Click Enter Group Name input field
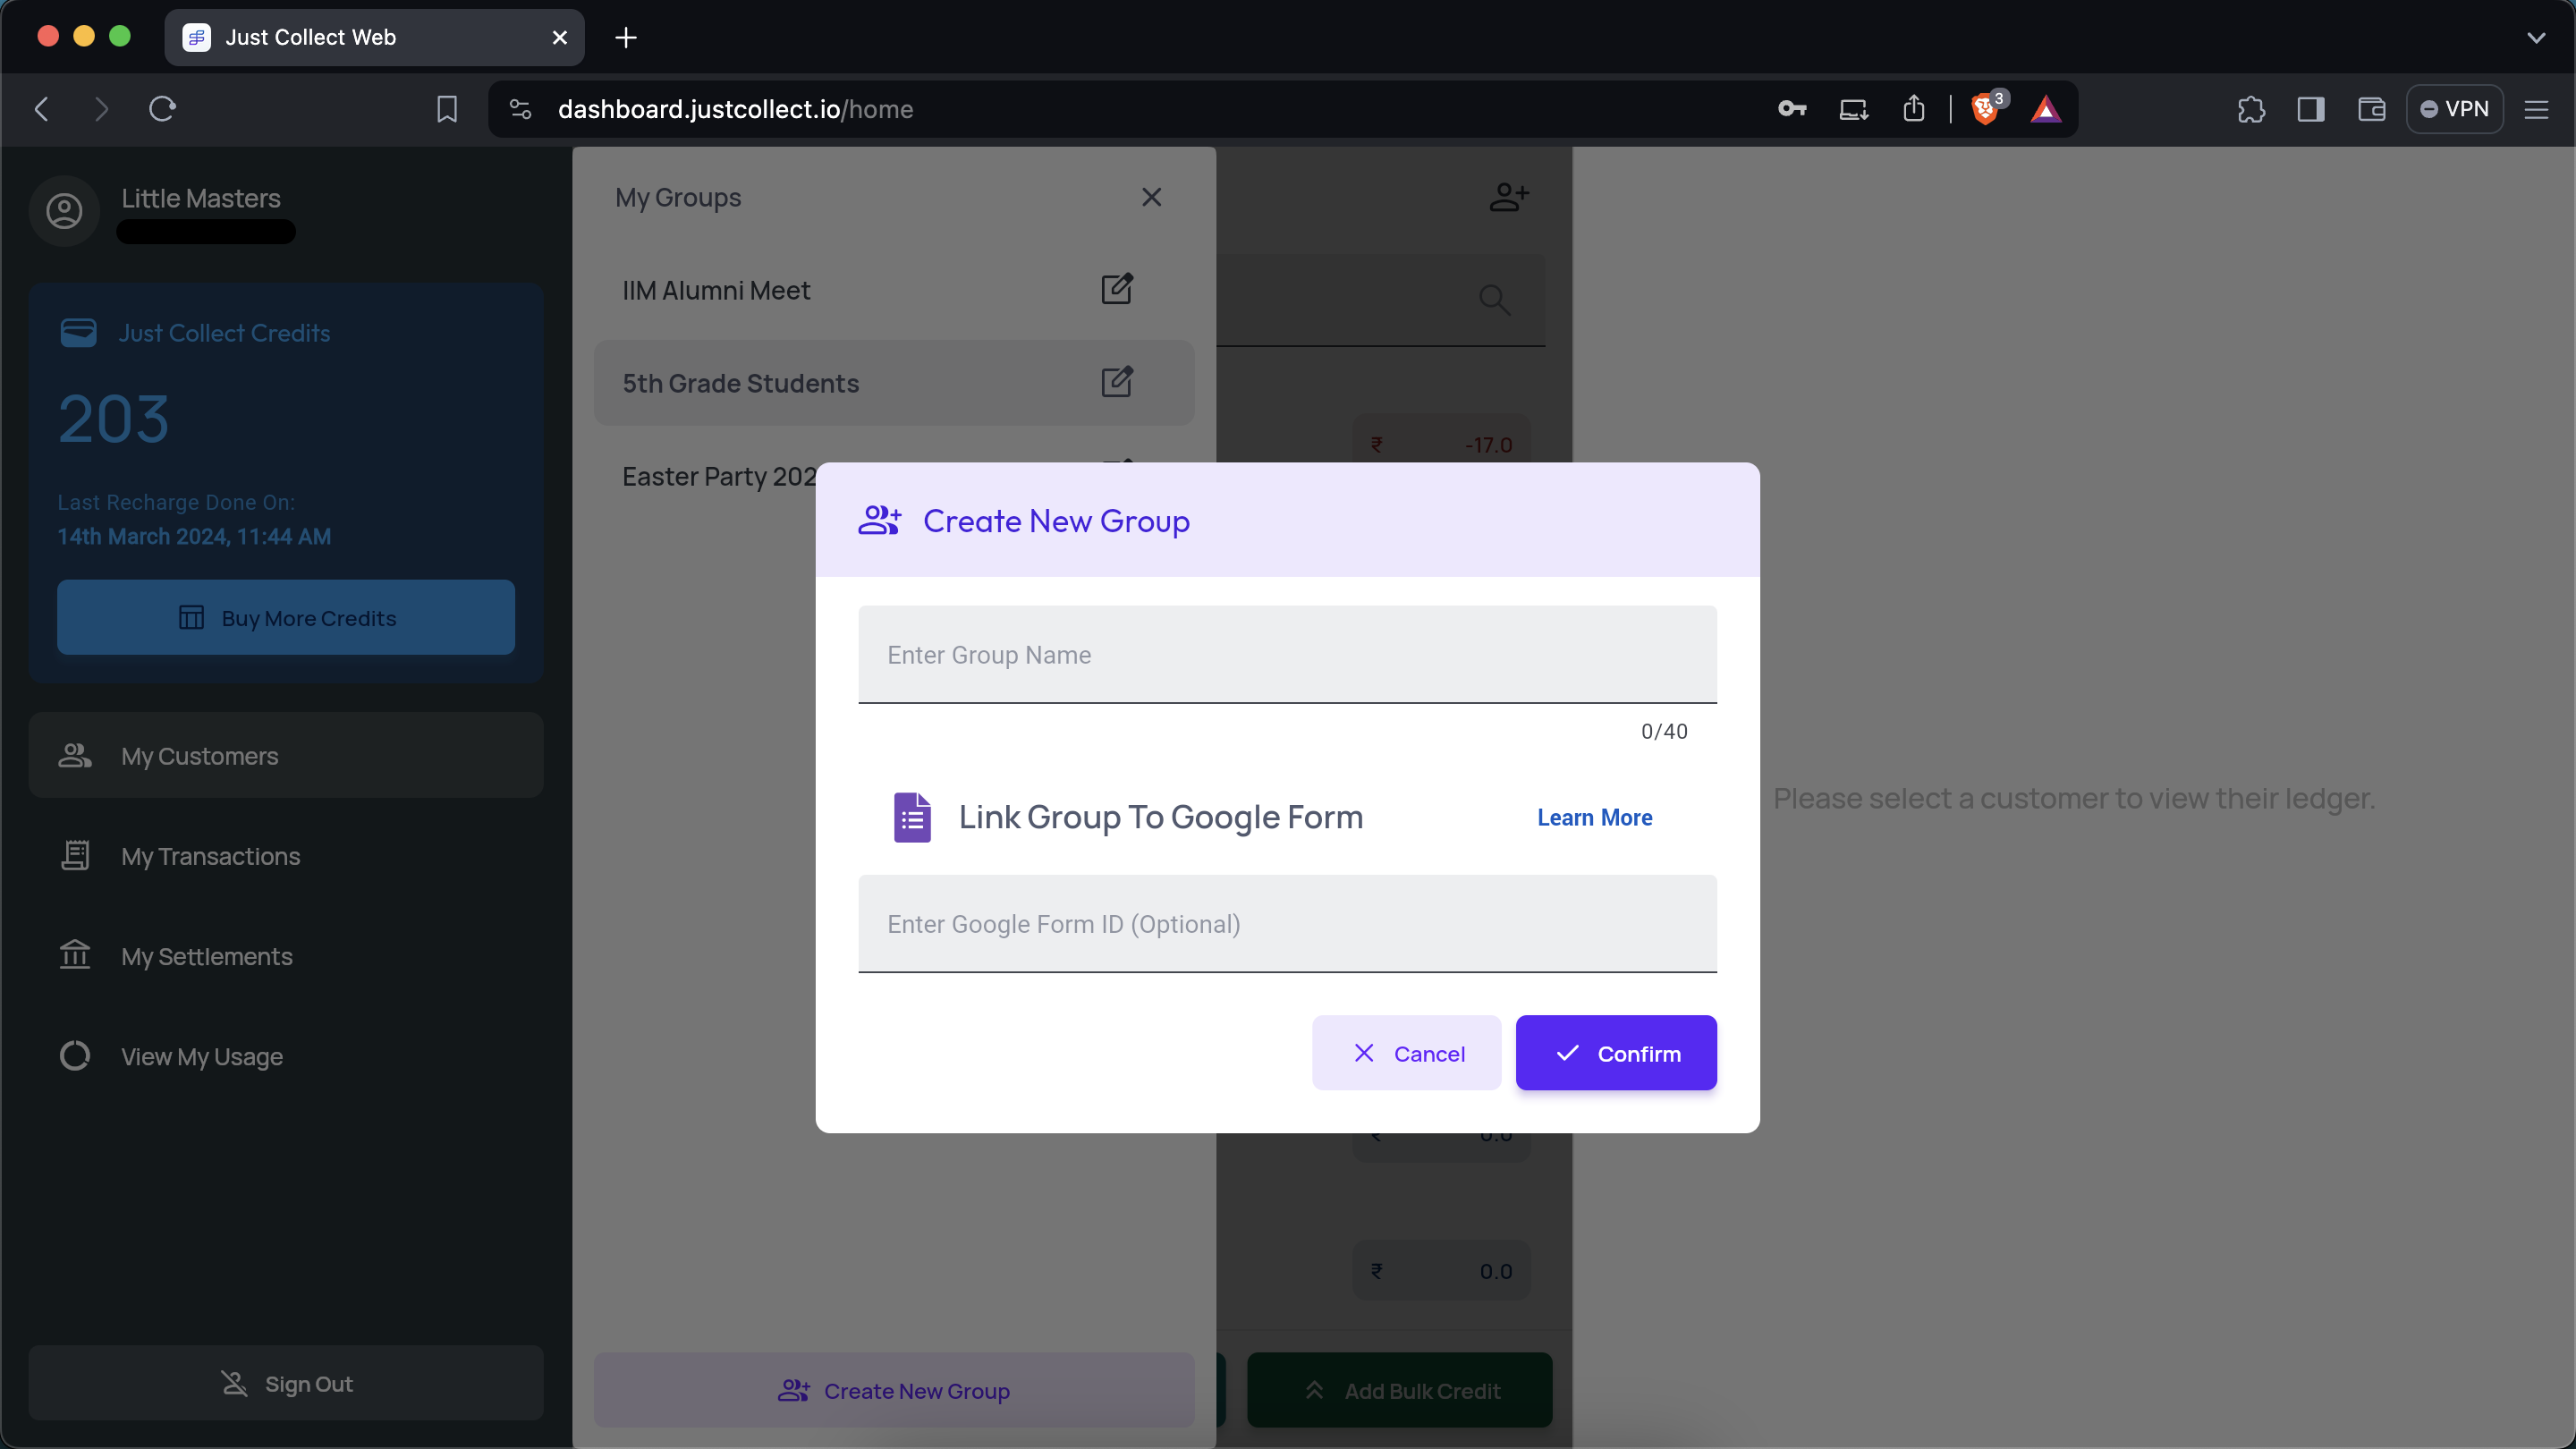The image size is (2576, 1449). point(1286,655)
